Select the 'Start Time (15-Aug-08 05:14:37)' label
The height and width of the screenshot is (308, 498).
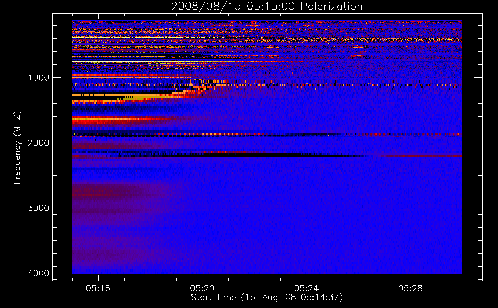point(267,298)
